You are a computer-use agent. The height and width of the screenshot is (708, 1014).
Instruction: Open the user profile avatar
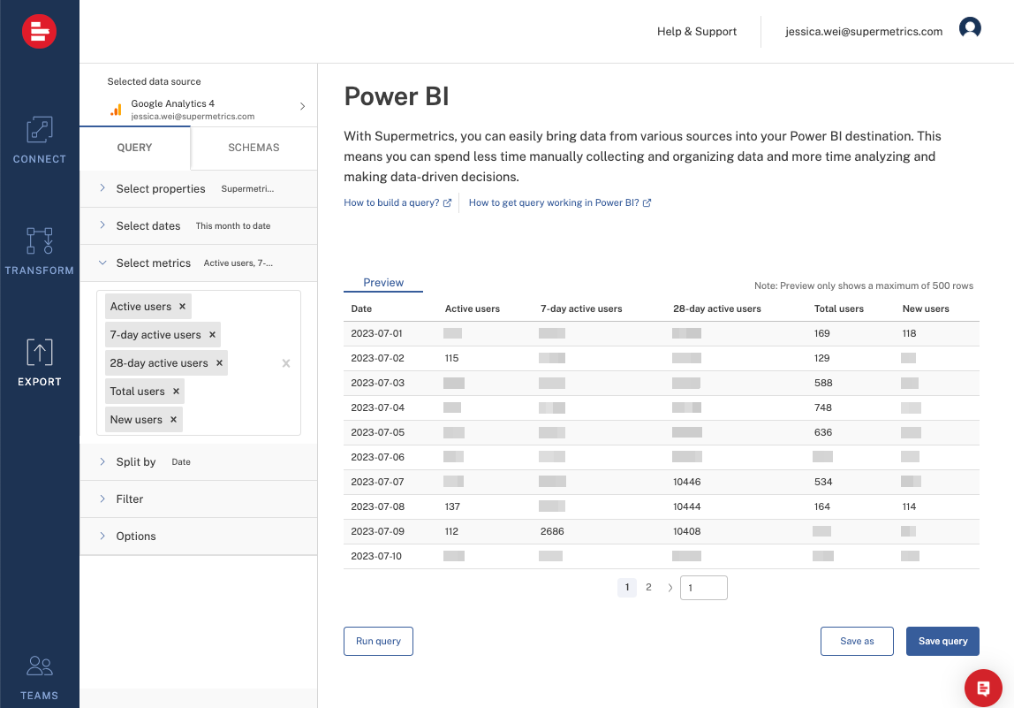970,28
